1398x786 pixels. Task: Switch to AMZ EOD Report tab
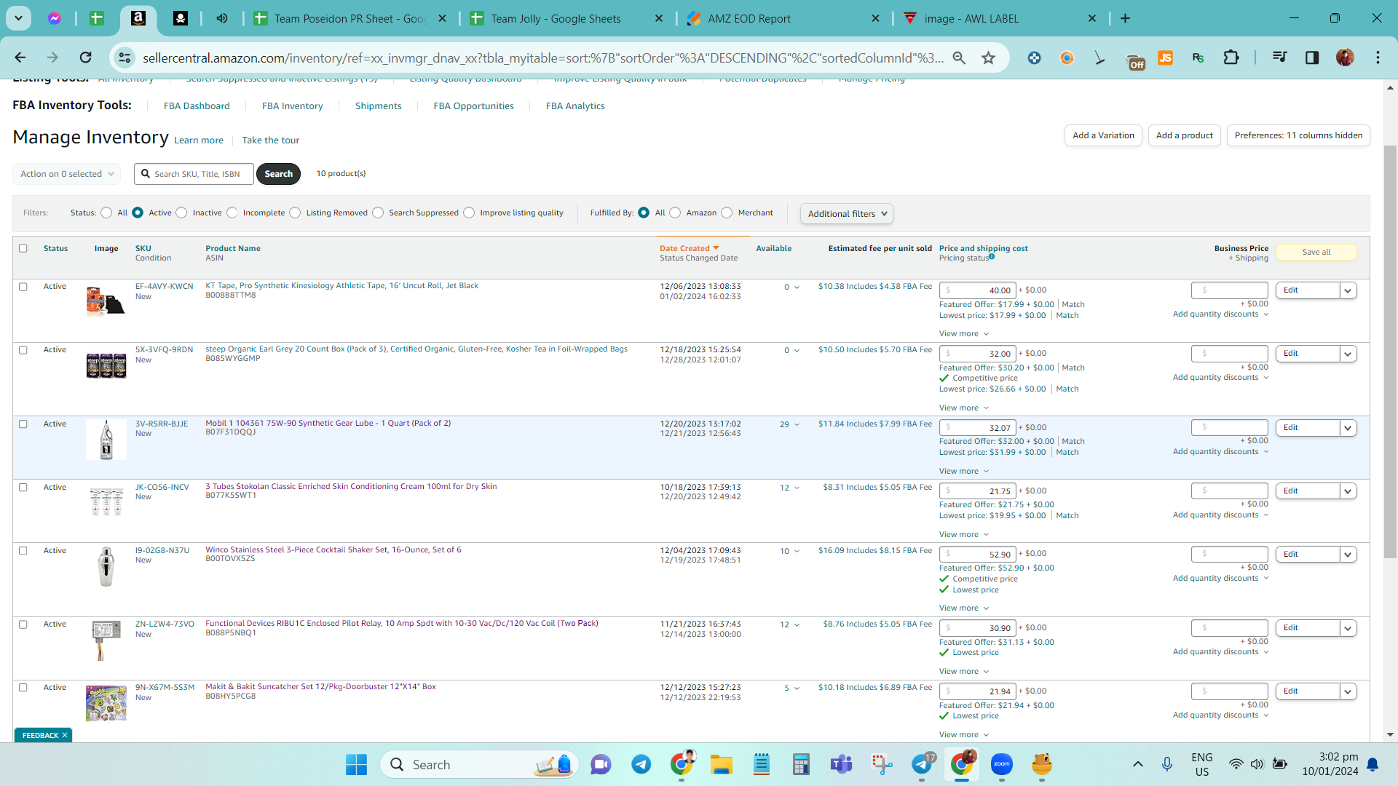pyautogui.click(x=784, y=18)
